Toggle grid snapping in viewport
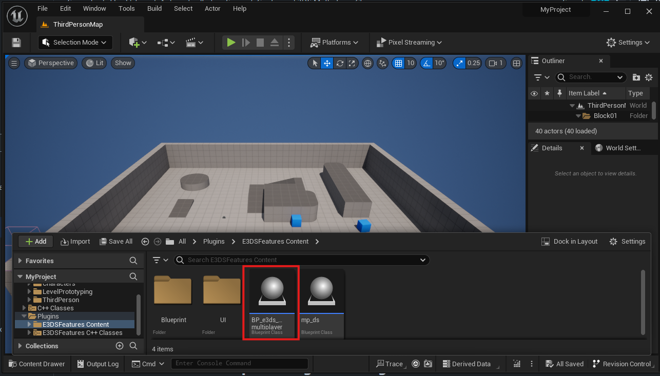Viewport: 660px width, 376px height. point(398,63)
